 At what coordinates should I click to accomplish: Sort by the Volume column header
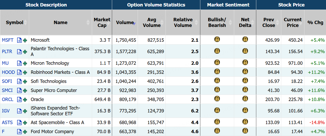125,23
